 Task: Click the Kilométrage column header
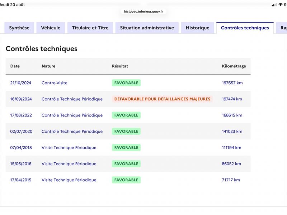[x=234, y=66]
